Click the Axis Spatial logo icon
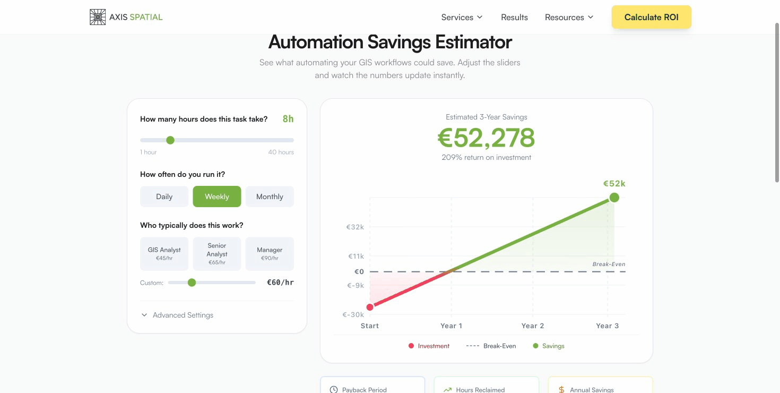 point(98,17)
